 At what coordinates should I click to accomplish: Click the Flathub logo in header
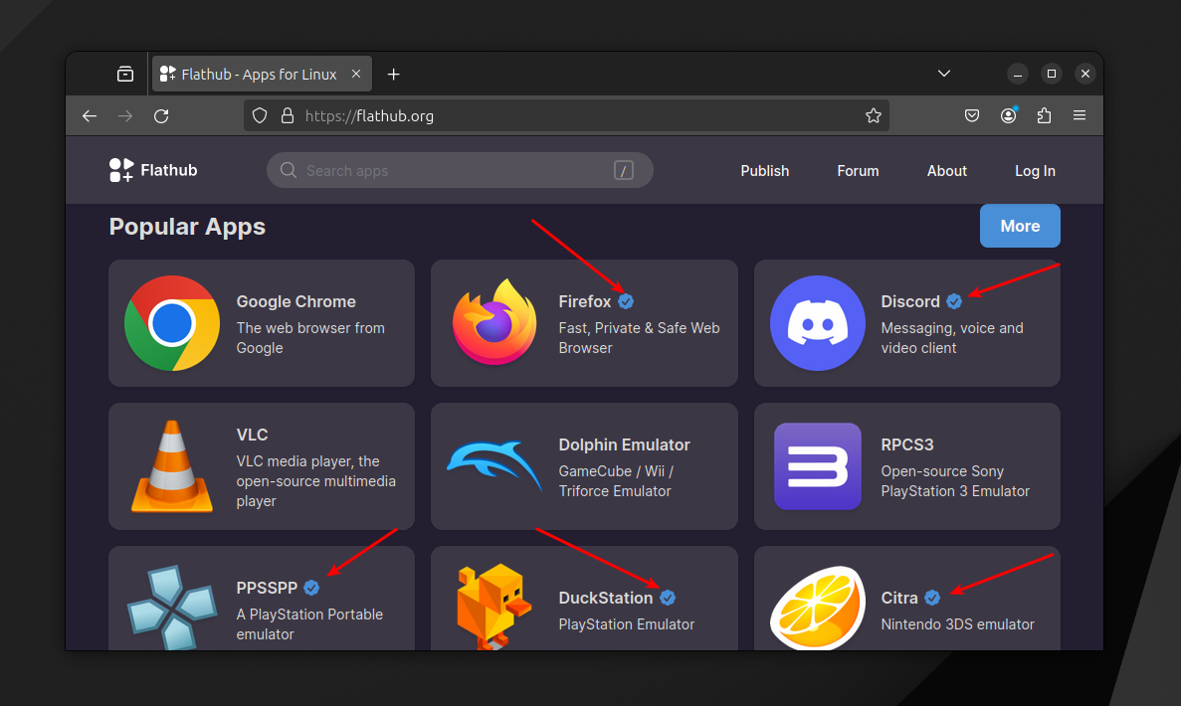153,170
